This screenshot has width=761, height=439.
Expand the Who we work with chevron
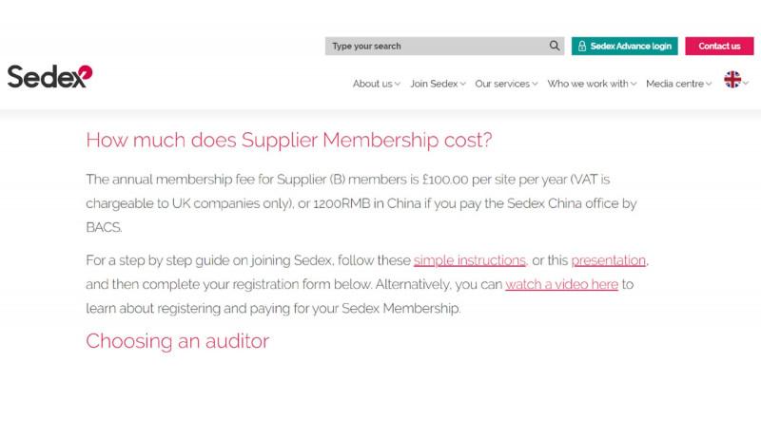pos(634,84)
